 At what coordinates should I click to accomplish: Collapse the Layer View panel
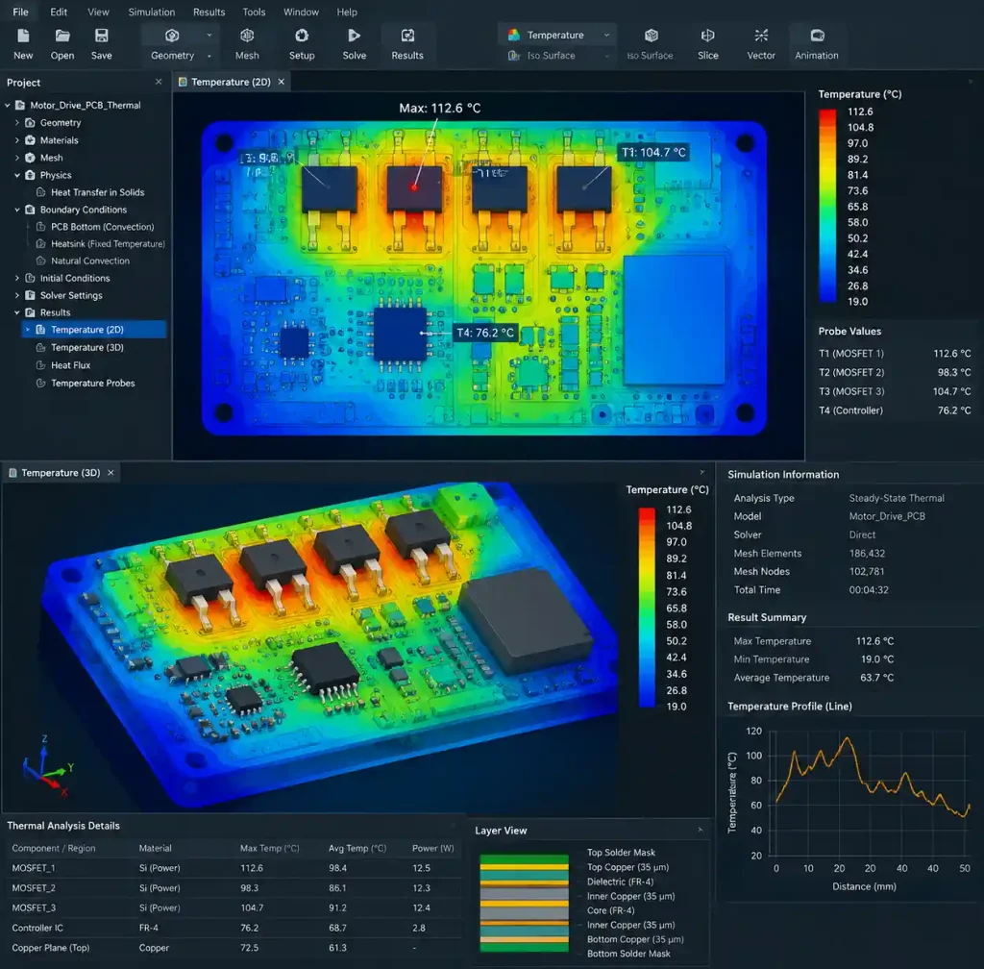(701, 831)
